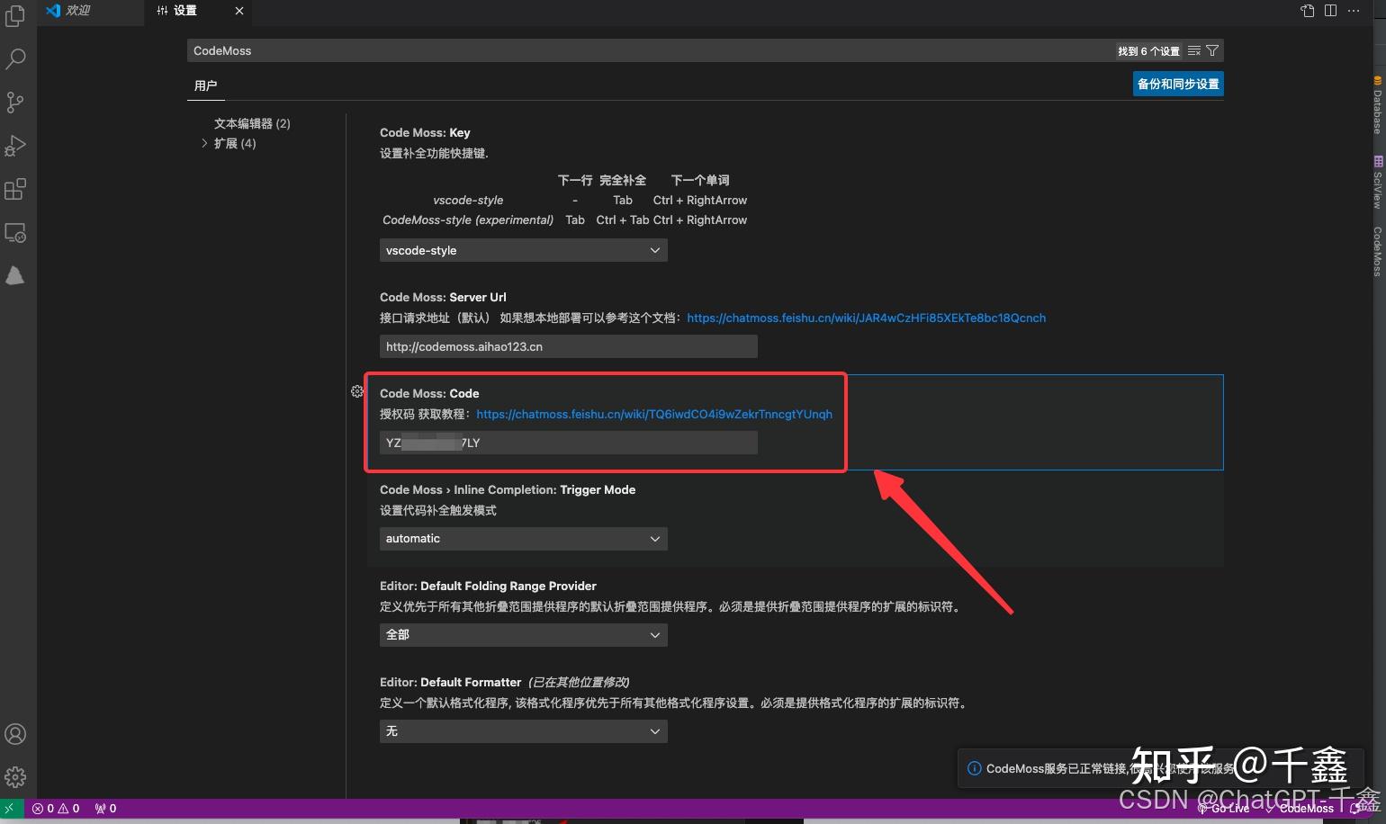
Task: Open the Search view
Action: pyautogui.click(x=14, y=58)
